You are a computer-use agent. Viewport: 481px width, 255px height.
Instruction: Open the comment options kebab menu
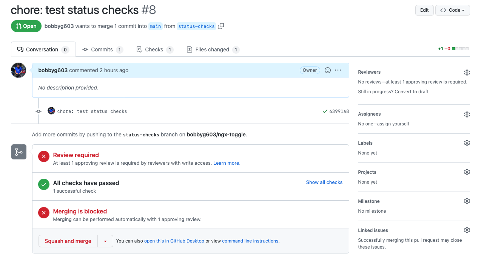pyautogui.click(x=338, y=70)
